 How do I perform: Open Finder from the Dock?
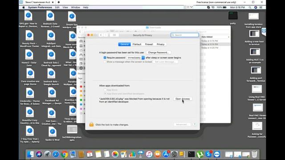pos(30,154)
